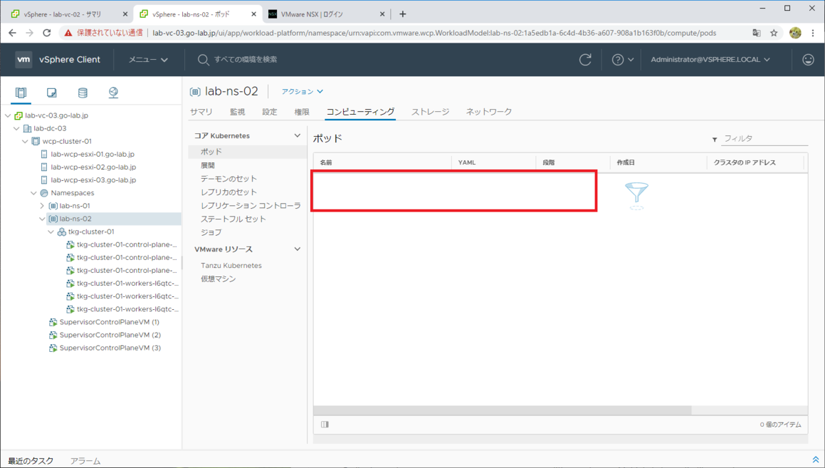Collapse the lab-vc-03.go-lab.jp tree node
Image resolution: width=825 pixels, height=468 pixels.
tap(8, 115)
